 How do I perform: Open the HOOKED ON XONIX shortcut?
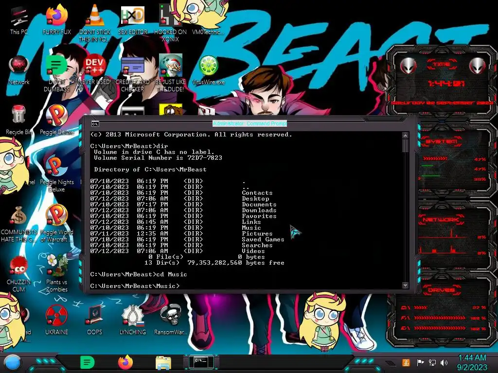[170, 23]
